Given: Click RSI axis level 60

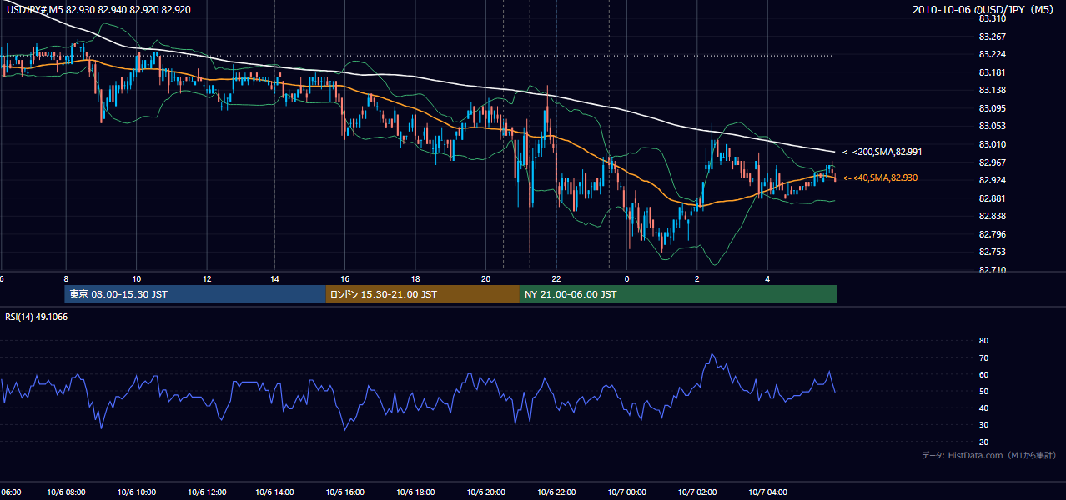Looking at the screenshot, I should click(x=983, y=374).
